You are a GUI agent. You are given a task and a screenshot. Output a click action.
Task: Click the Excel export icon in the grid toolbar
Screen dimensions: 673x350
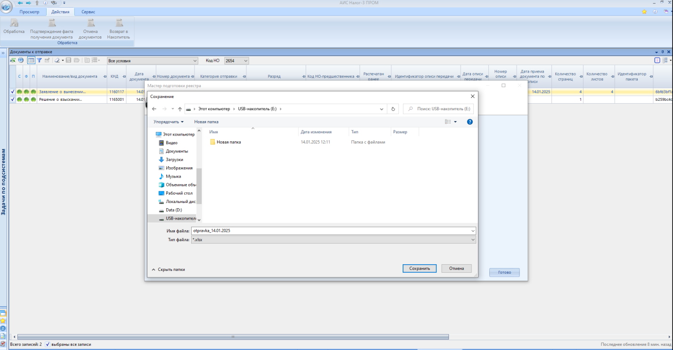pyautogui.click(x=13, y=60)
